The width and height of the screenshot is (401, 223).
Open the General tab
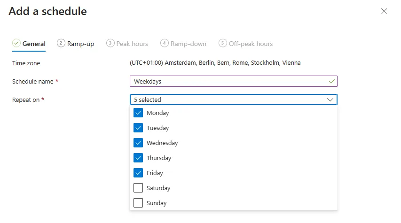pos(34,44)
